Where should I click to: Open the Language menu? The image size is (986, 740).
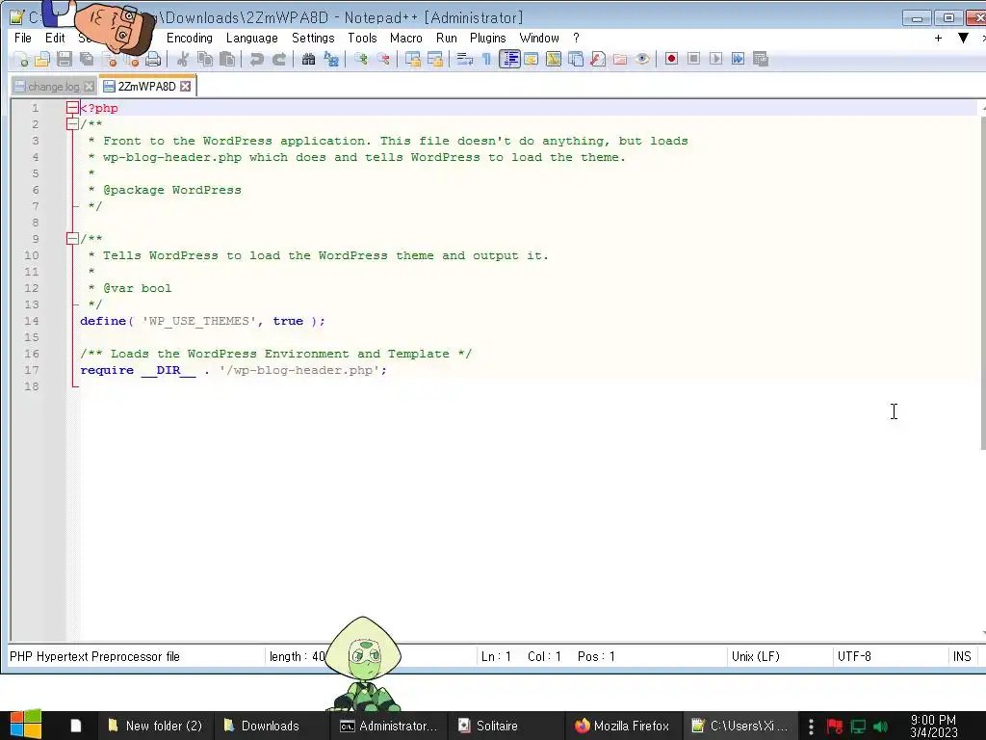click(251, 38)
